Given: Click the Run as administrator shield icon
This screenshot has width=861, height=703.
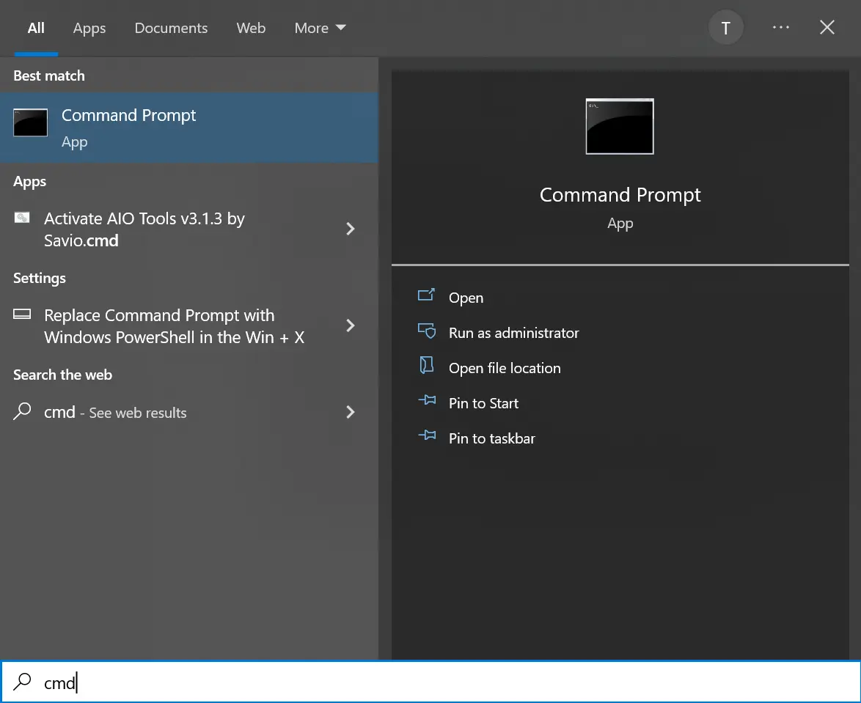Looking at the screenshot, I should click(x=427, y=331).
